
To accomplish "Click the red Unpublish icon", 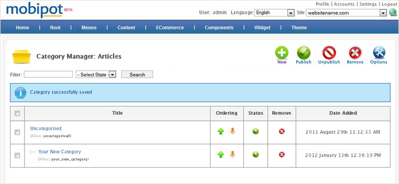I will (x=329, y=53).
